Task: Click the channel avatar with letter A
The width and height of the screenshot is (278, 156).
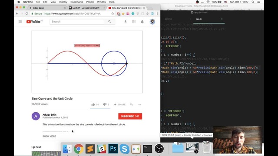Action: [36, 116]
